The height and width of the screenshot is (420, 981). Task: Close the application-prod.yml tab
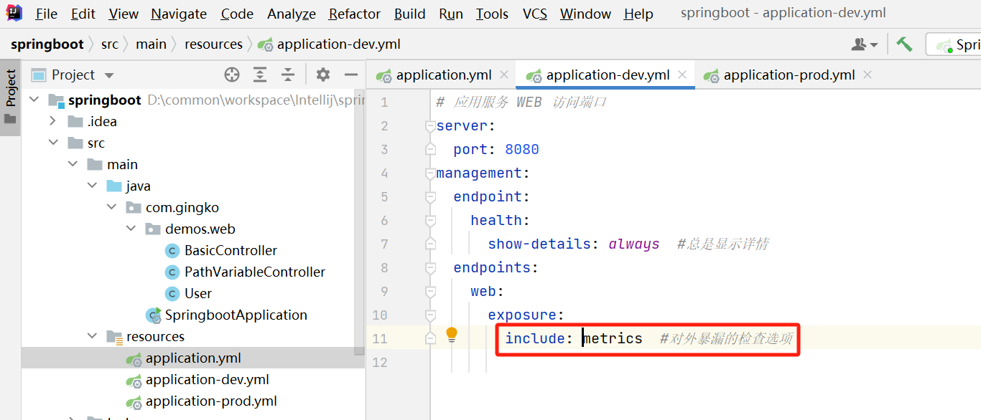click(868, 75)
